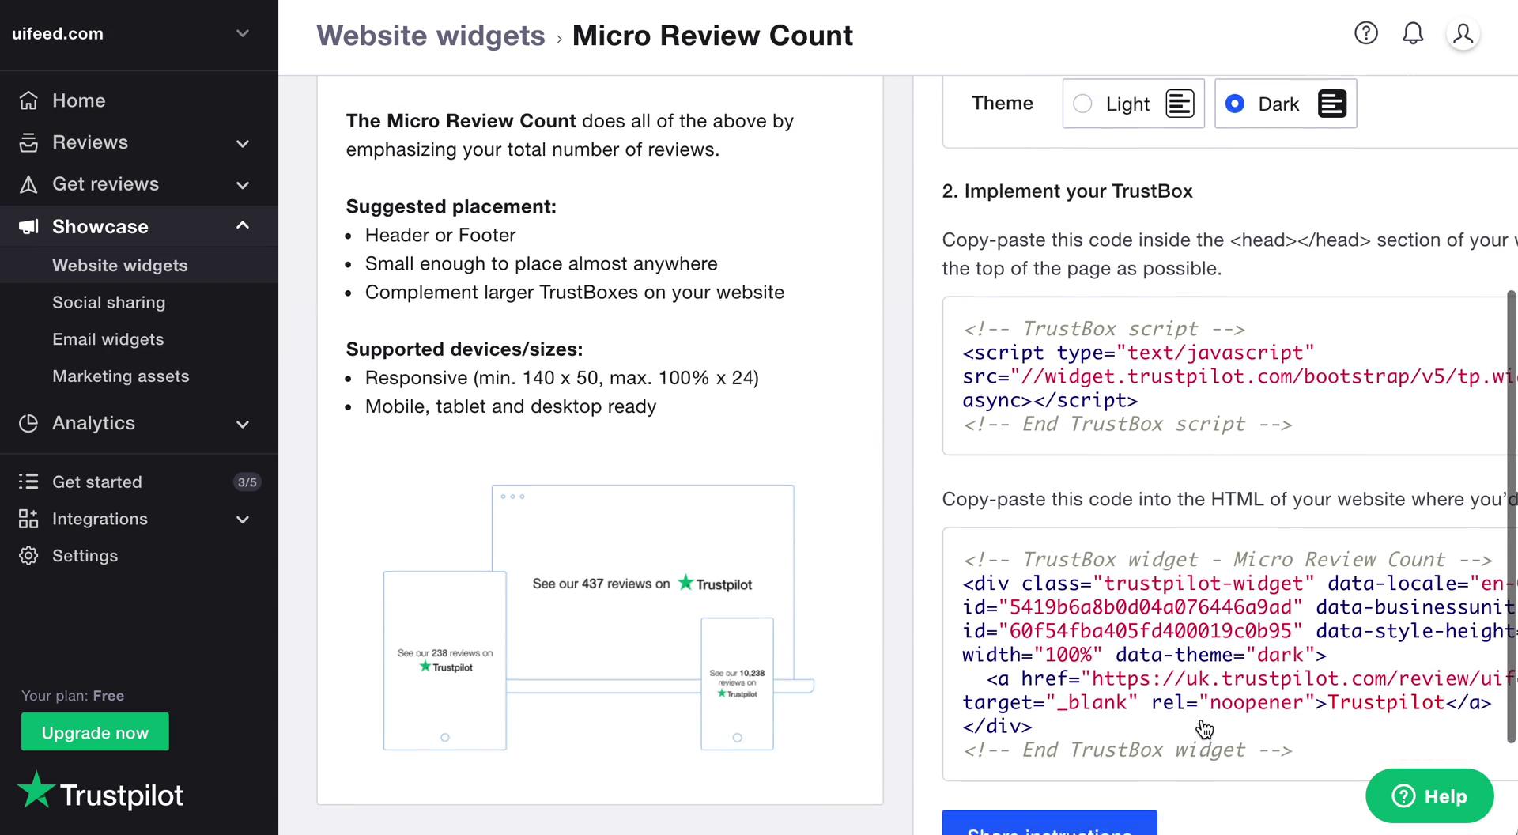Open user account profile icon
The height and width of the screenshot is (835, 1518).
coord(1463,34)
